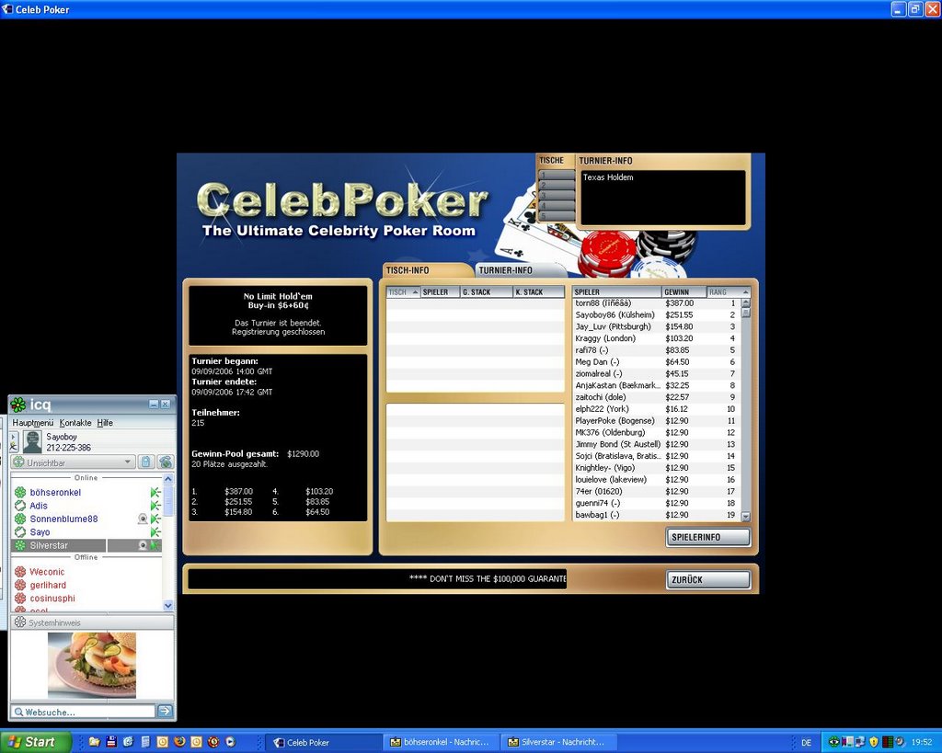Open the lock icon button beside Unsichtbar status
The width and height of the screenshot is (942, 753).
pos(145,462)
